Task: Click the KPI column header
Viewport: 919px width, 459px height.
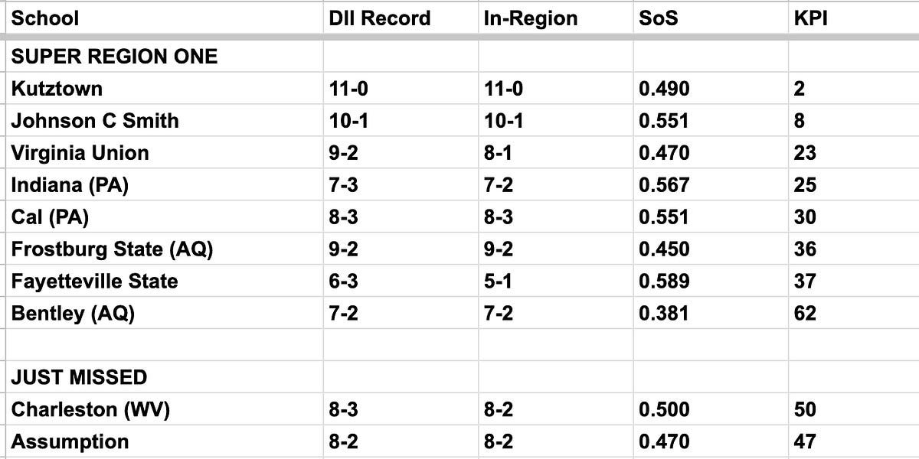Action: pyautogui.click(x=810, y=18)
